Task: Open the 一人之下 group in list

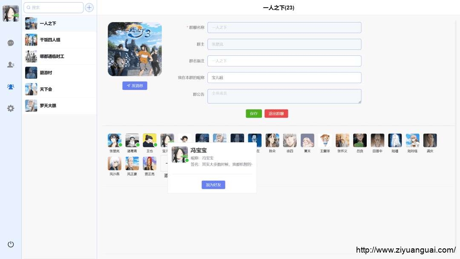Action: [x=59, y=23]
